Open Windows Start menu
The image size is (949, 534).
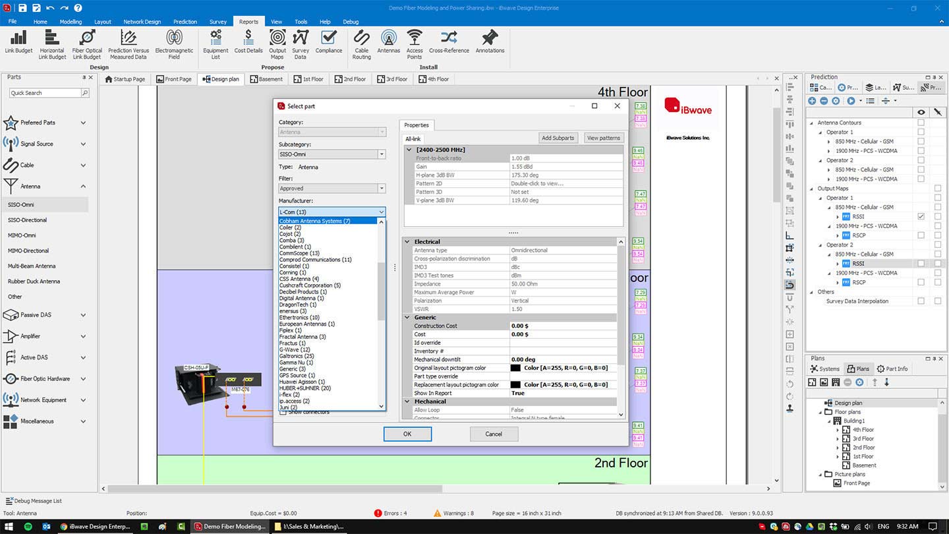pos(8,526)
